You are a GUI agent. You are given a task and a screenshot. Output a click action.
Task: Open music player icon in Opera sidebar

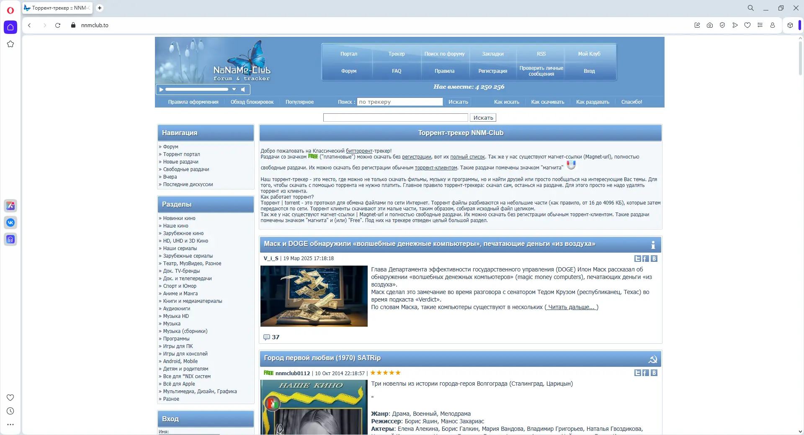point(10,239)
